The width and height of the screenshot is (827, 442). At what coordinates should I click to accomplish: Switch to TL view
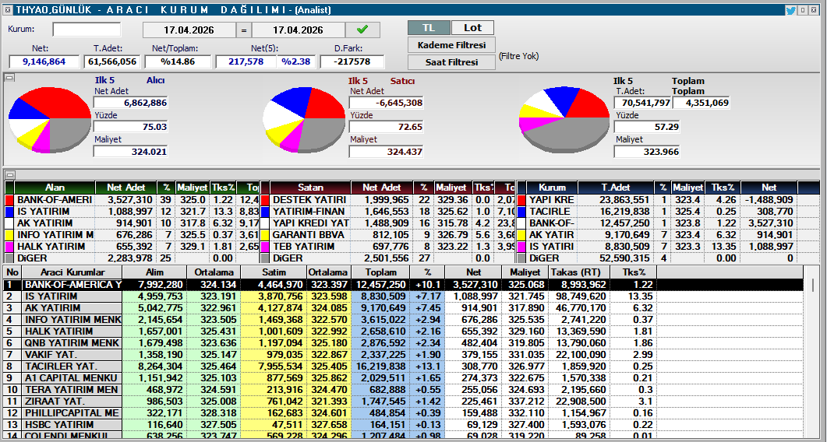[x=429, y=28]
